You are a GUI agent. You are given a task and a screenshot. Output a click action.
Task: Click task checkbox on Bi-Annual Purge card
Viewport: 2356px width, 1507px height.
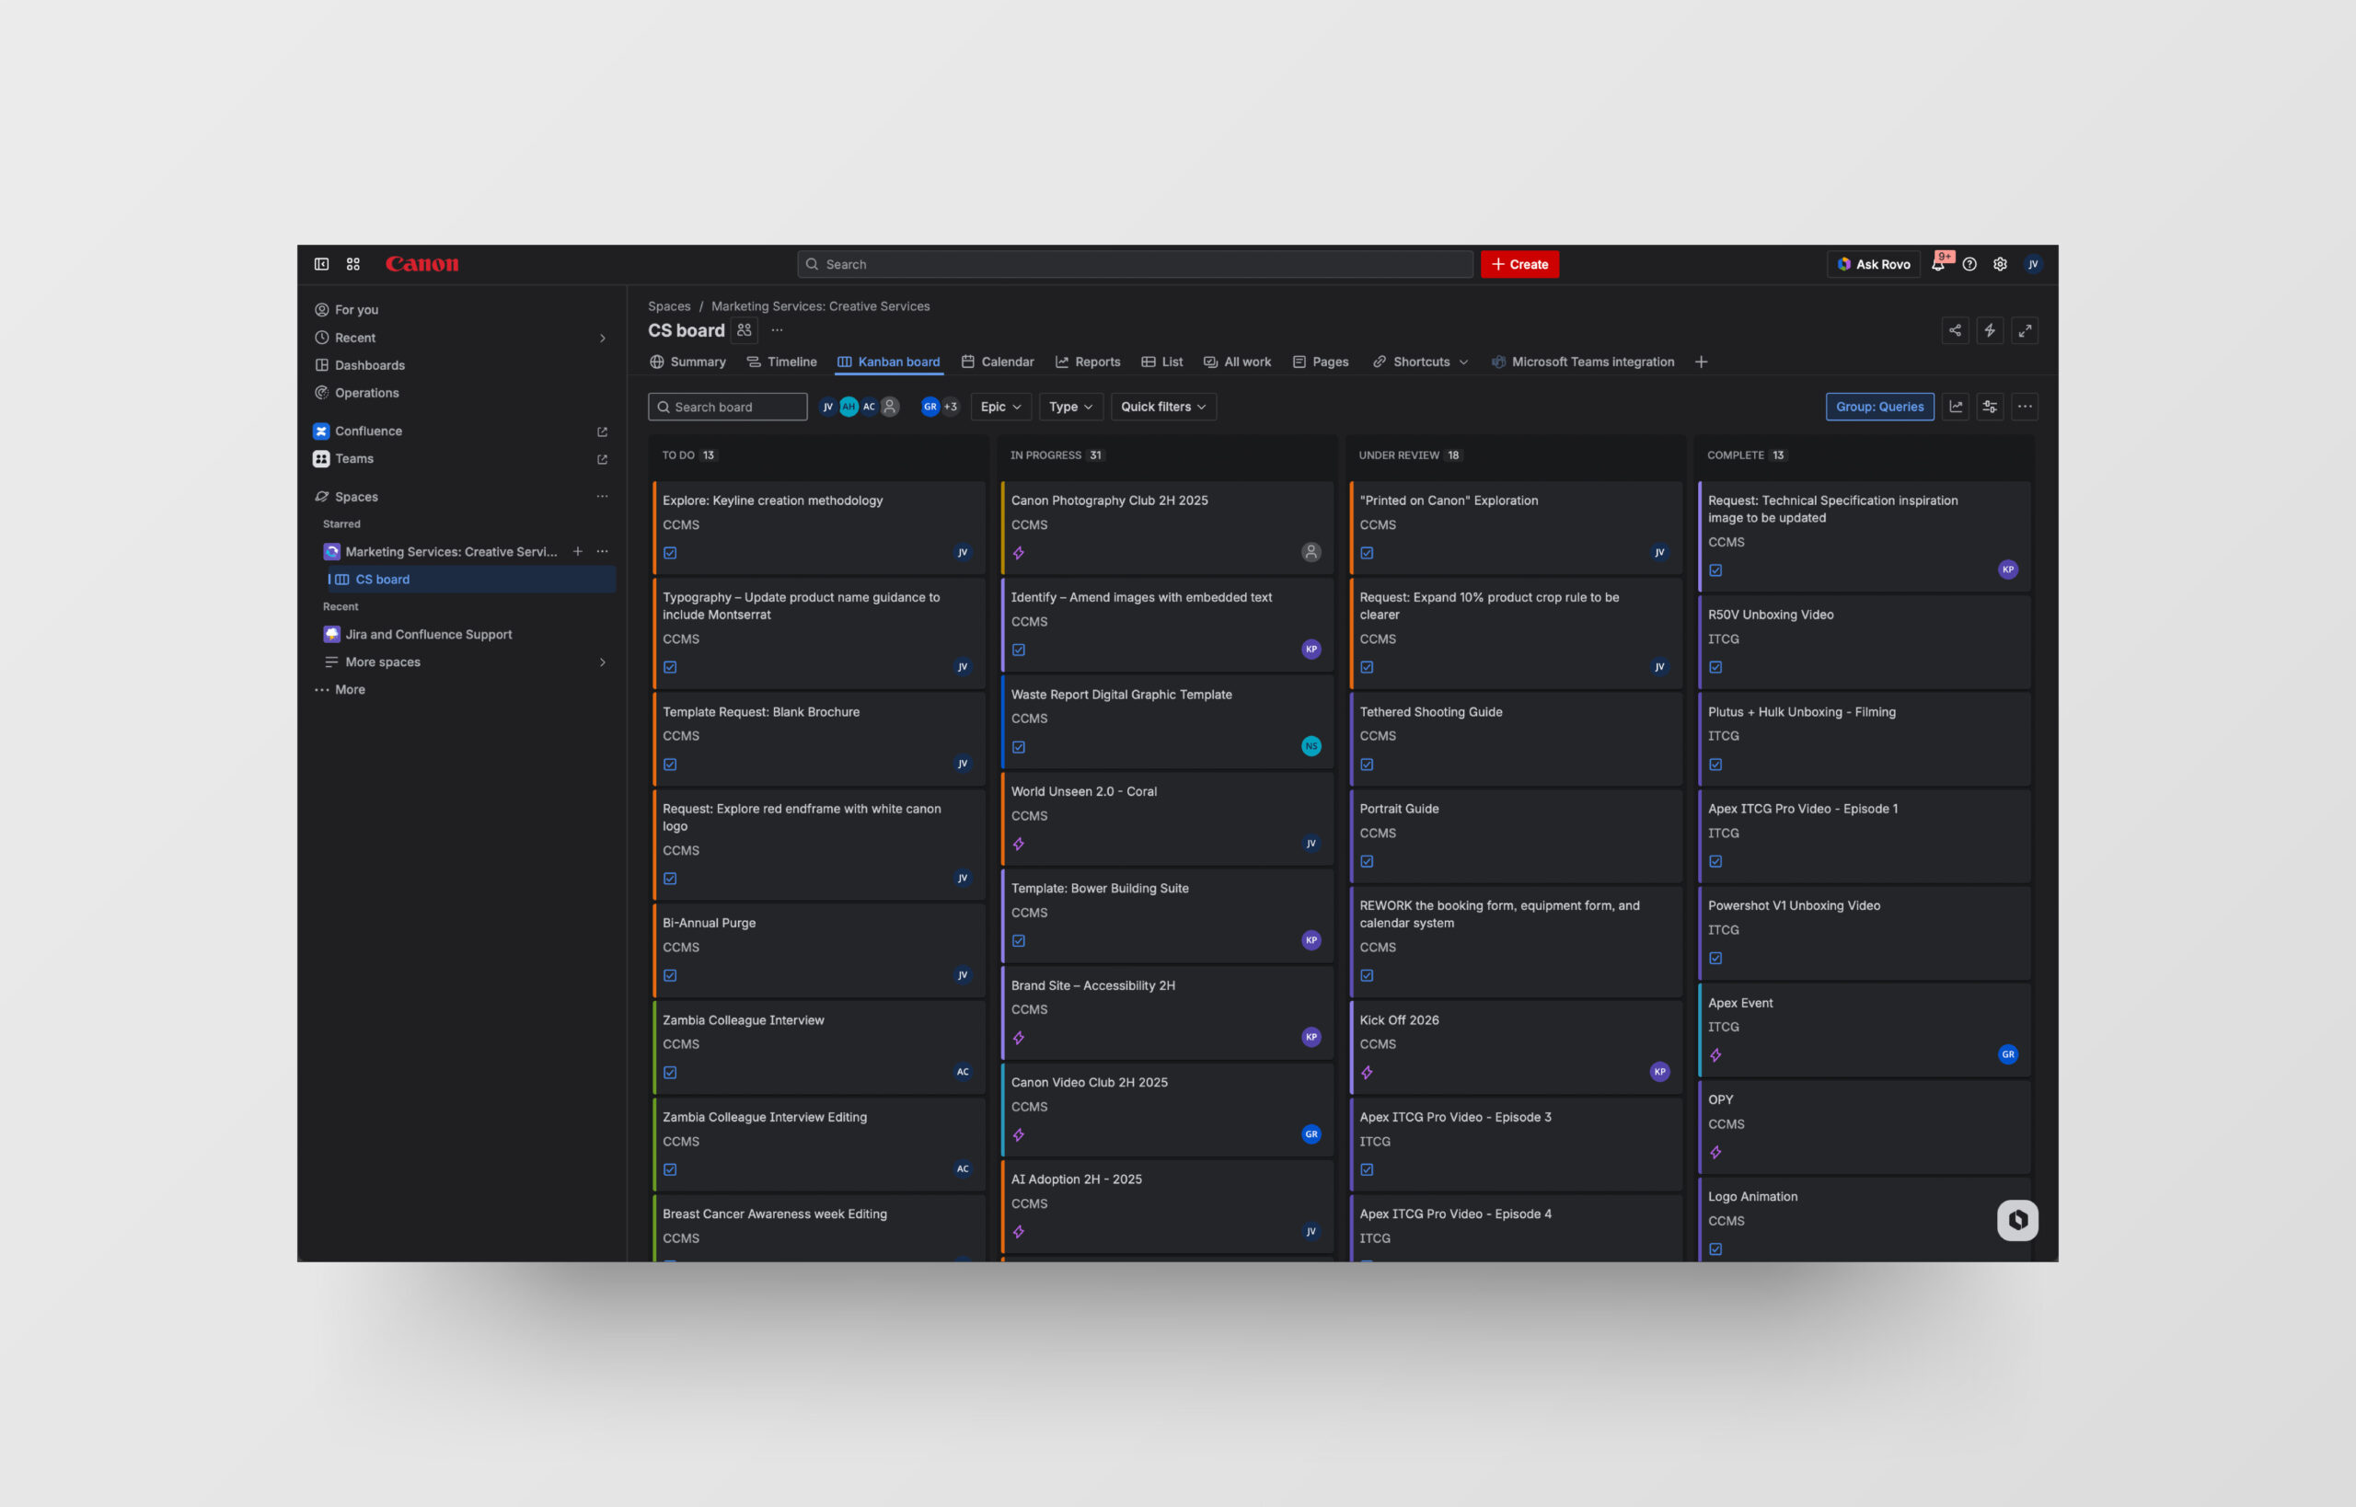click(671, 975)
